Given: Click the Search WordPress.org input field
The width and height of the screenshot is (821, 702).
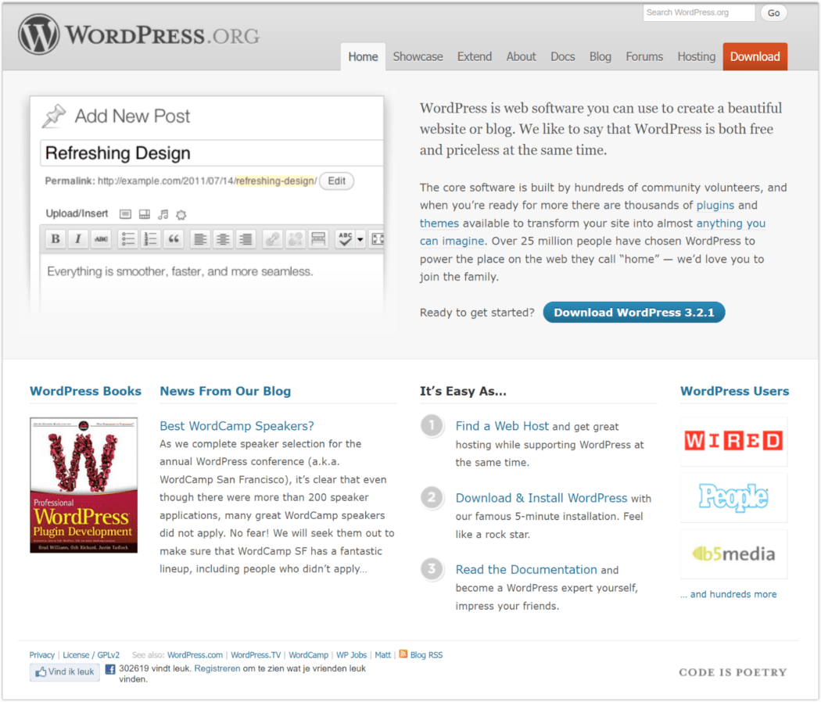Looking at the screenshot, I should coord(698,13).
